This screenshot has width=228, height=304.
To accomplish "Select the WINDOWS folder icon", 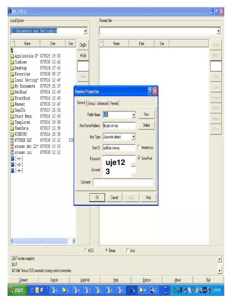I will pos(12,134).
